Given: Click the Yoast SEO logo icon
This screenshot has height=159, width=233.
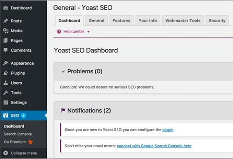Looking at the screenshot, I should tap(6, 115).
